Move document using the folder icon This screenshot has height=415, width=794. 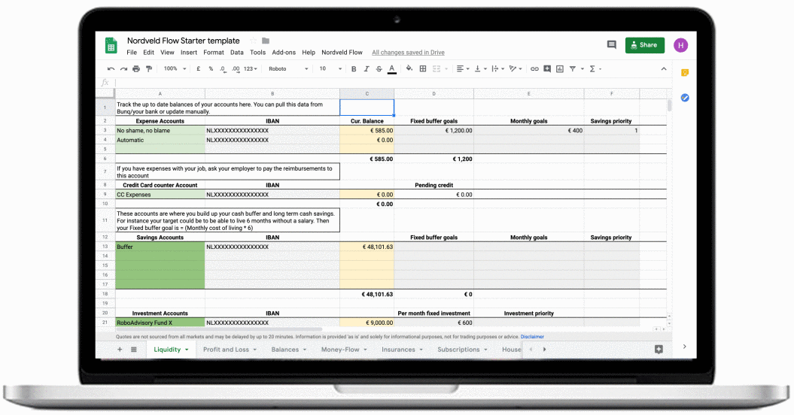coord(266,41)
